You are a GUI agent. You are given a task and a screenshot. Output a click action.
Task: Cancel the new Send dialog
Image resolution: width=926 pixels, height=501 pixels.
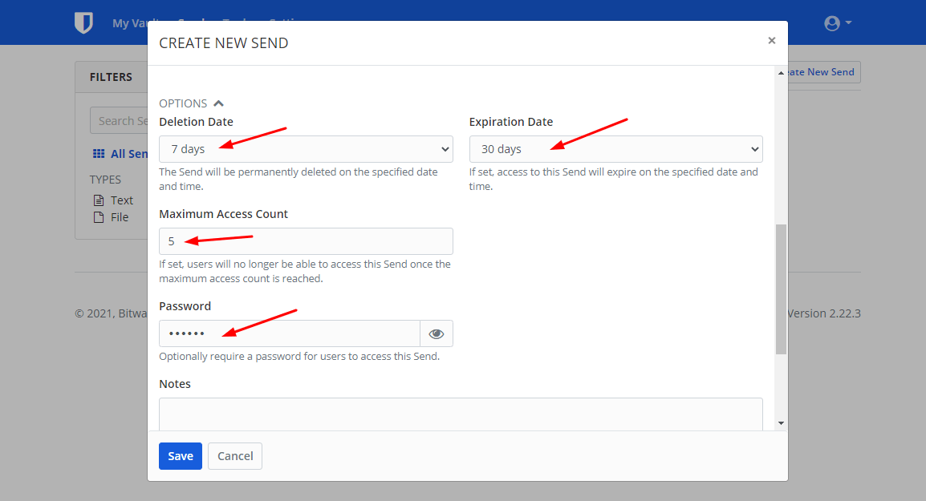click(x=235, y=456)
